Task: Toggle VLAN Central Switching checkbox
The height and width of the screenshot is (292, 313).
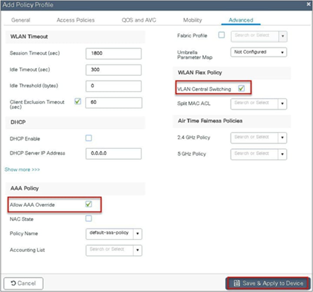Action: (x=241, y=88)
